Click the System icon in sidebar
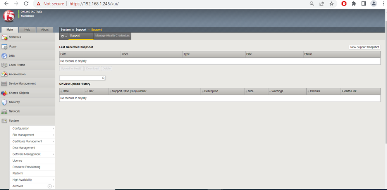Viewport: 387px width, 190px height. pyautogui.click(x=4, y=121)
